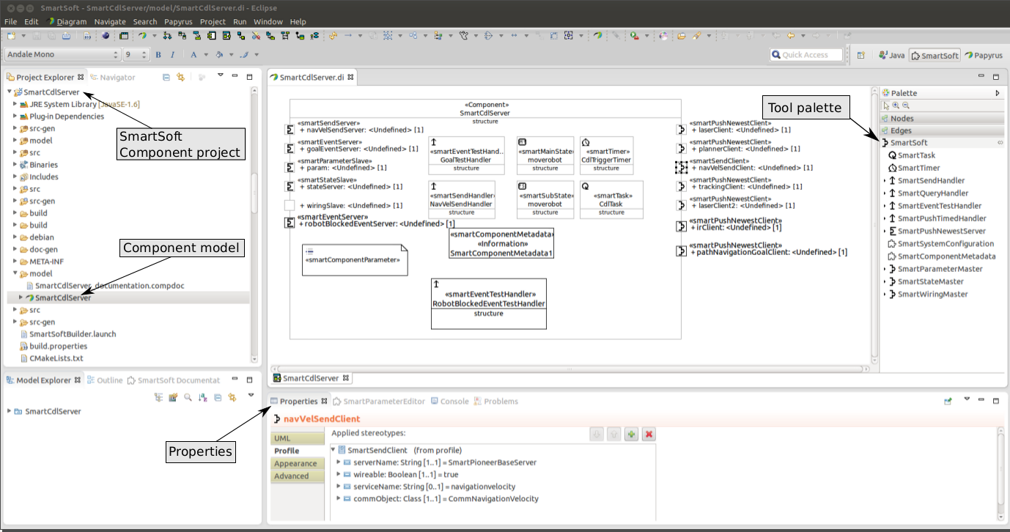
Task: Open the Open Perspective icon
Action: pos(861,55)
